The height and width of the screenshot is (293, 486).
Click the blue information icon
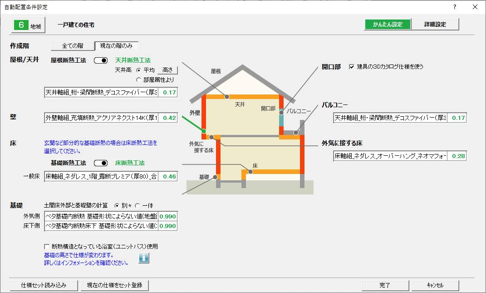tap(143, 258)
